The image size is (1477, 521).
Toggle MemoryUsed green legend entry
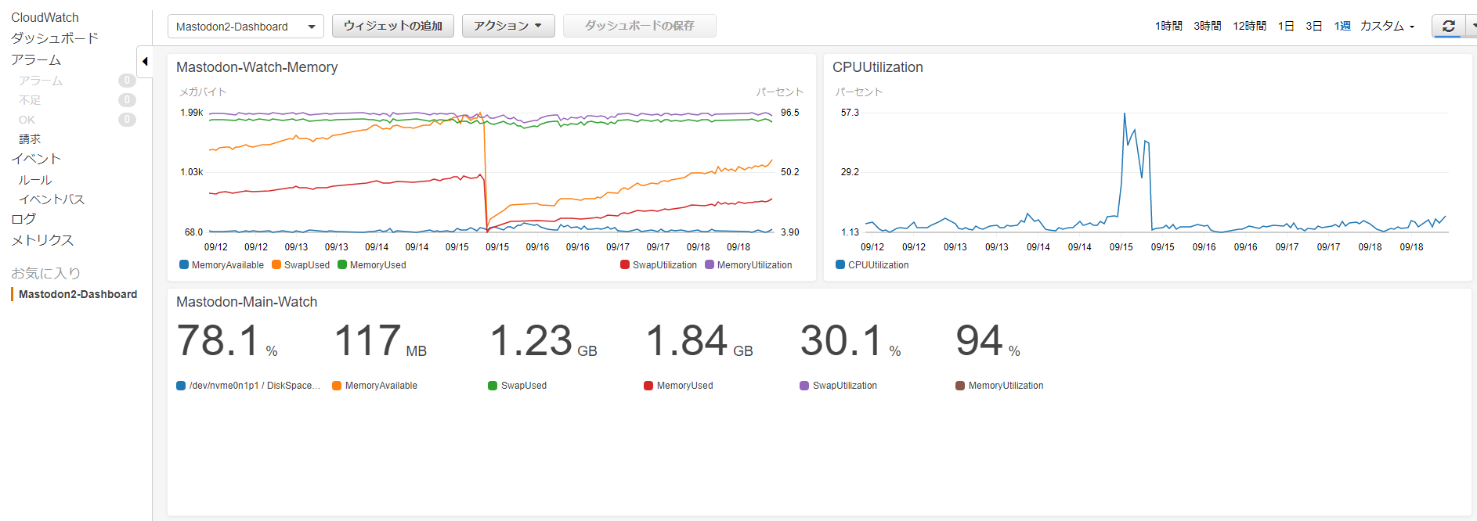(x=372, y=264)
